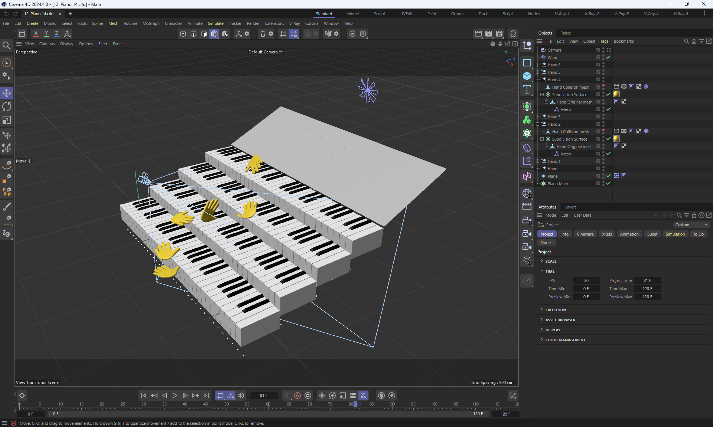
Task: Expand the Hand.6 object hierarchy
Action: (537, 65)
